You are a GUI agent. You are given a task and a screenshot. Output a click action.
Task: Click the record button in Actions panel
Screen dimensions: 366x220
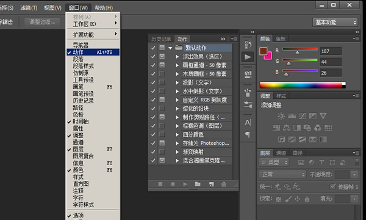[x=173, y=184]
